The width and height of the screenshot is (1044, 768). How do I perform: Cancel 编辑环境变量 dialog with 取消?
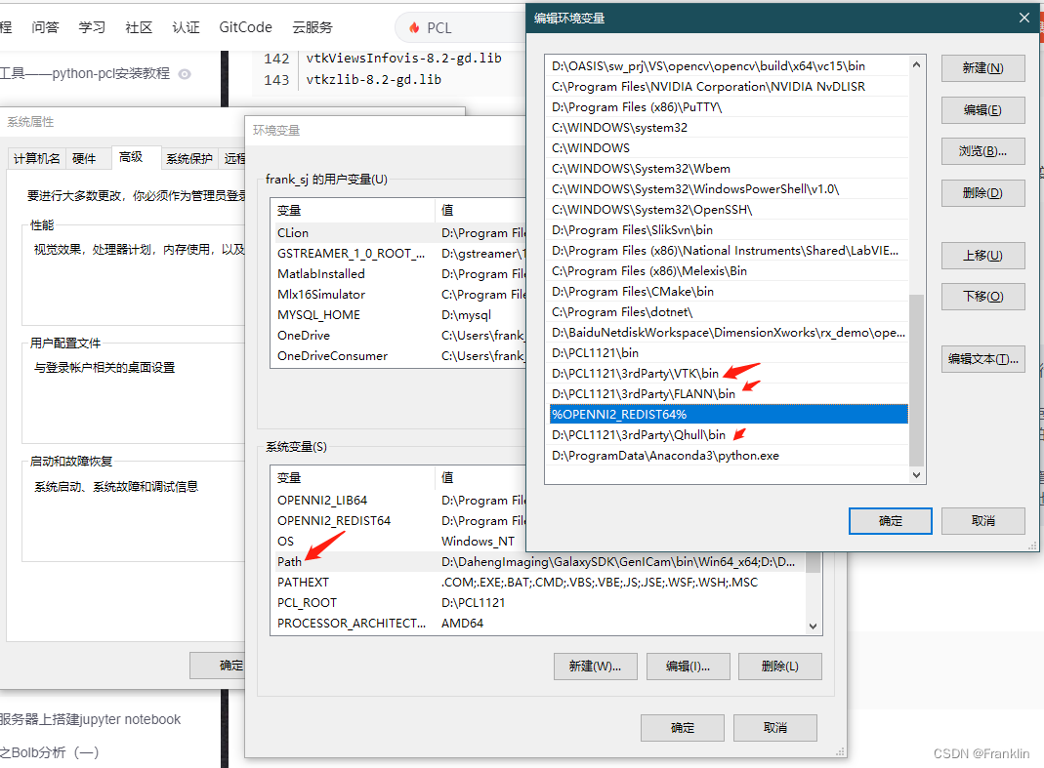coord(982,520)
